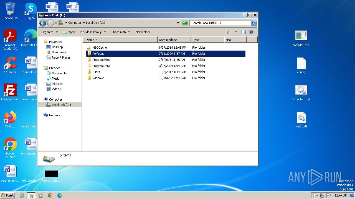Viewport: 355px width, 199px height.
Task: Open the view options dropdown arrow
Action: 236,32
